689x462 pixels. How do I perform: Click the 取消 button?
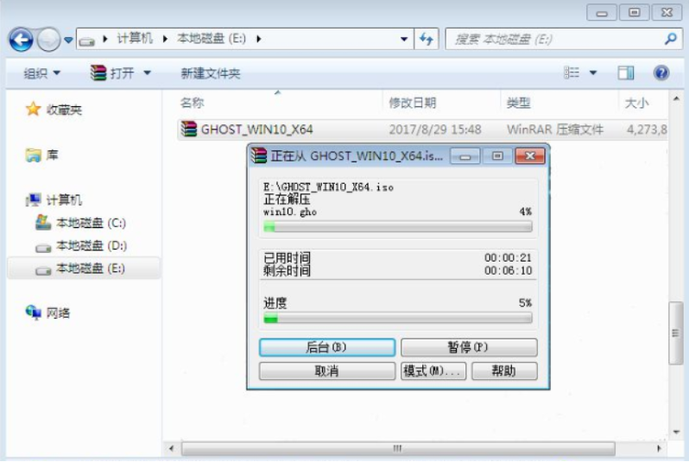[x=327, y=371]
